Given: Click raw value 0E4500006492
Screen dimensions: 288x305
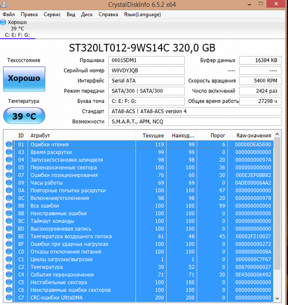Looking at the screenshot, I should 253,274.
